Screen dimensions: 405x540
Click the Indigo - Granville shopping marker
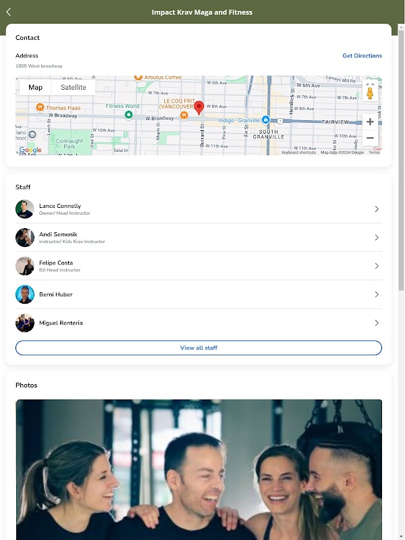click(x=265, y=120)
